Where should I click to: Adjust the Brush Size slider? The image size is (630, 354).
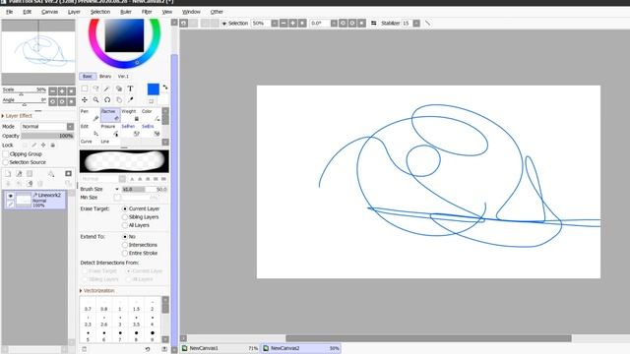tap(145, 189)
